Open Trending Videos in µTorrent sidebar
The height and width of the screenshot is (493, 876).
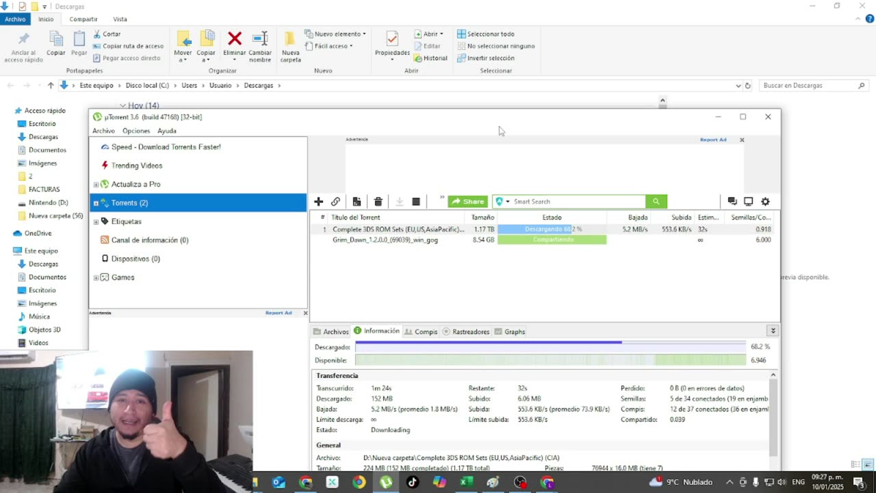coord(136,165)
